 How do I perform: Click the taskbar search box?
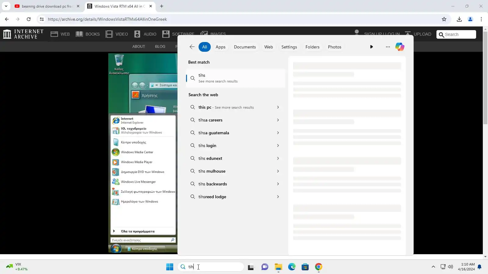click(211, 267)
